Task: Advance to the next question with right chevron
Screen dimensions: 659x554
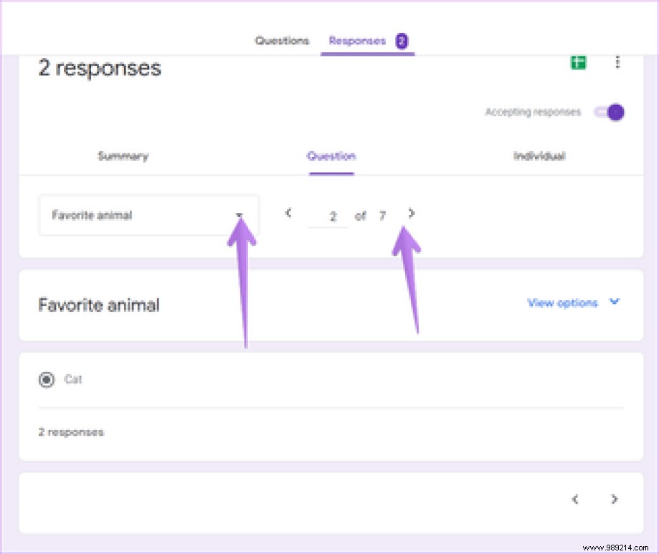Action: pos(411,214)
